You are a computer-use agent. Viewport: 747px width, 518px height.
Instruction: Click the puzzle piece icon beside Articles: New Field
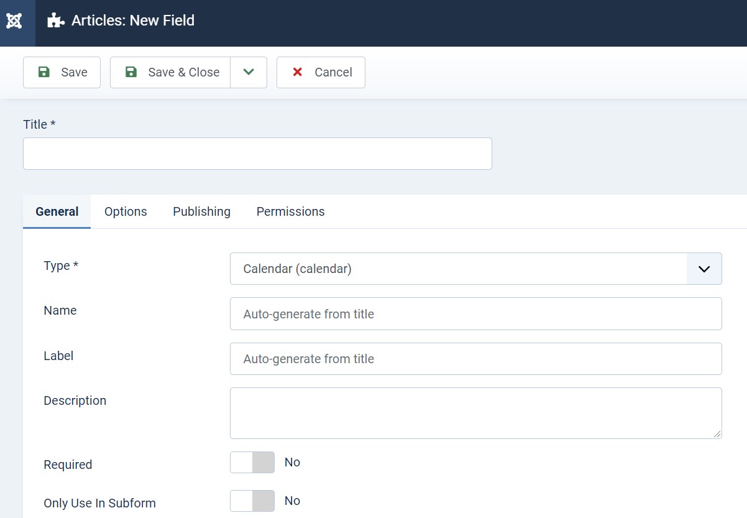pos(56,21)
